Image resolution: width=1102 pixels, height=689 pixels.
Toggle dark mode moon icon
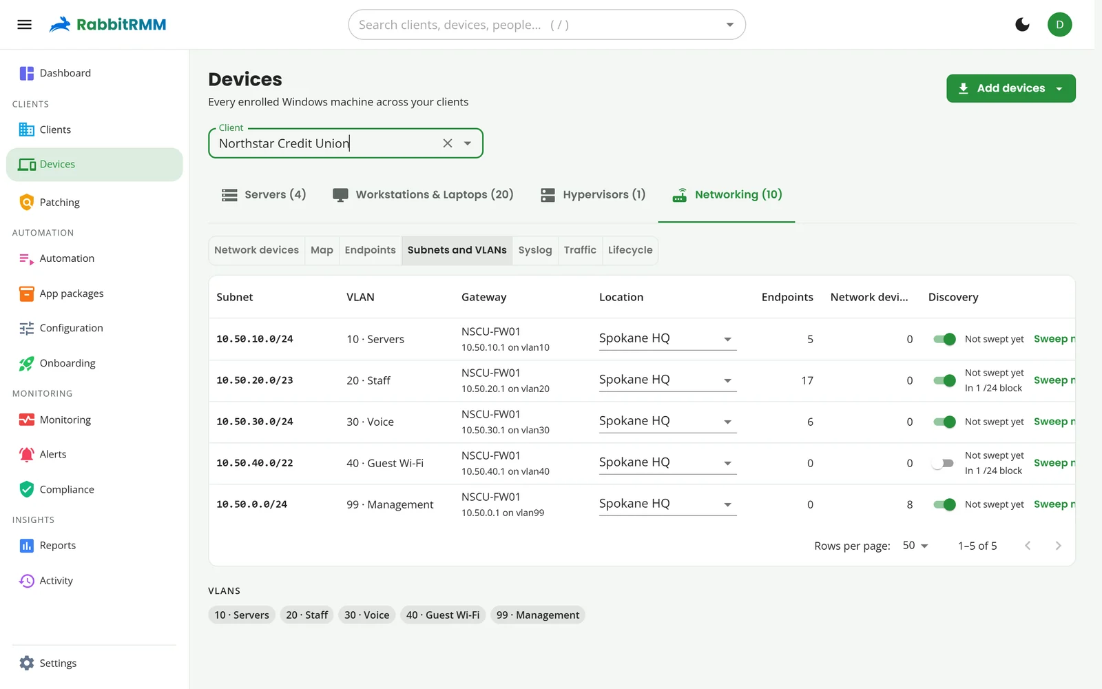point(1022,25)
